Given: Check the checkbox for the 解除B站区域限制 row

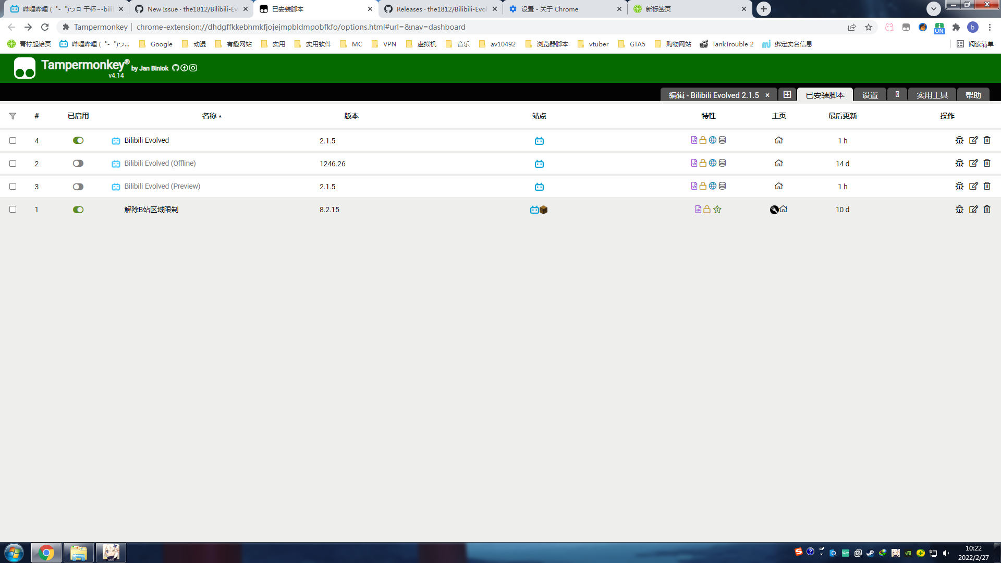Looking at the screenshot, I should (x=13, y=209).
